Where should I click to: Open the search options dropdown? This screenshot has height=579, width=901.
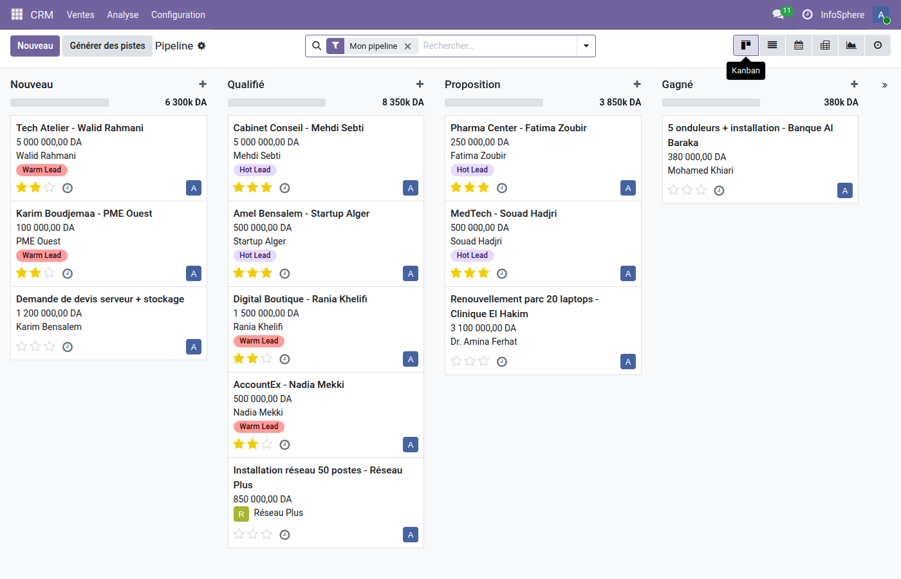coord(586,46)
